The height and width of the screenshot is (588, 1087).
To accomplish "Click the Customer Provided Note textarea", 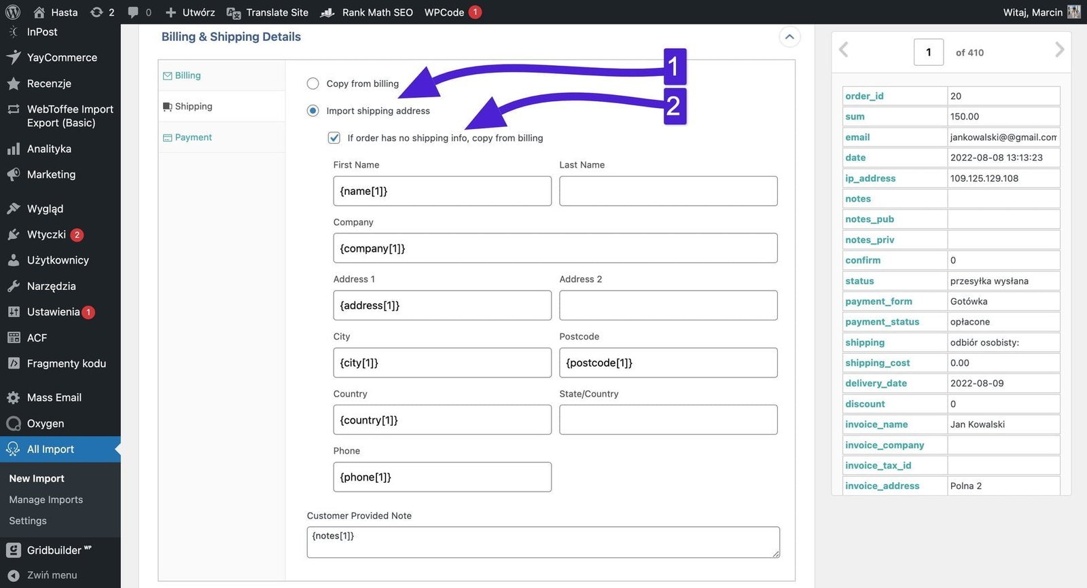I will (x=542, y=543).
